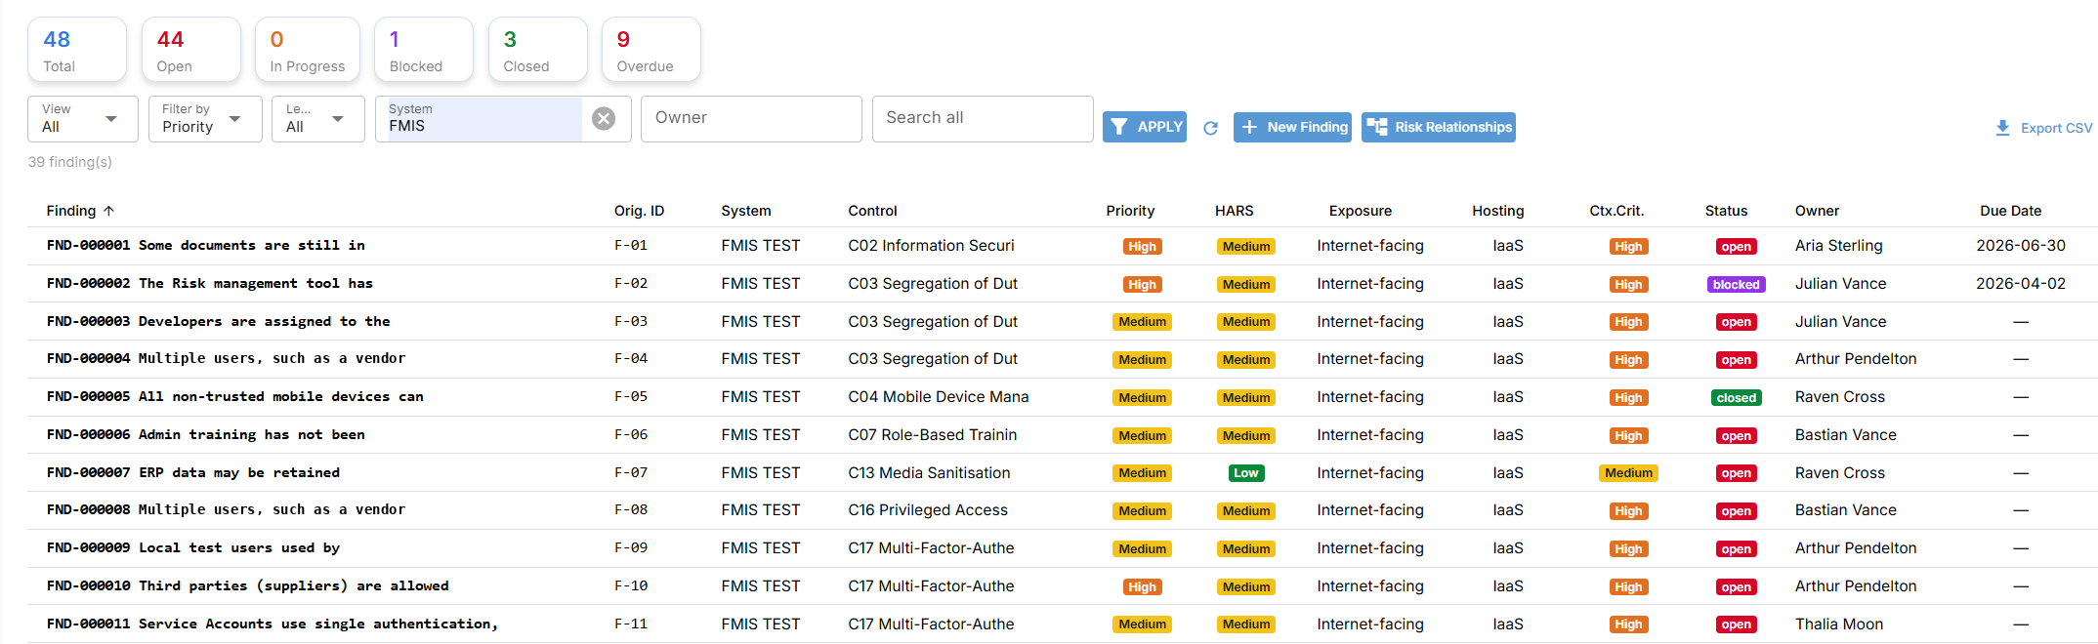This screenshot has height=644, width=2098.
Task: Select the Total 48 summary card
Action: 77,50
